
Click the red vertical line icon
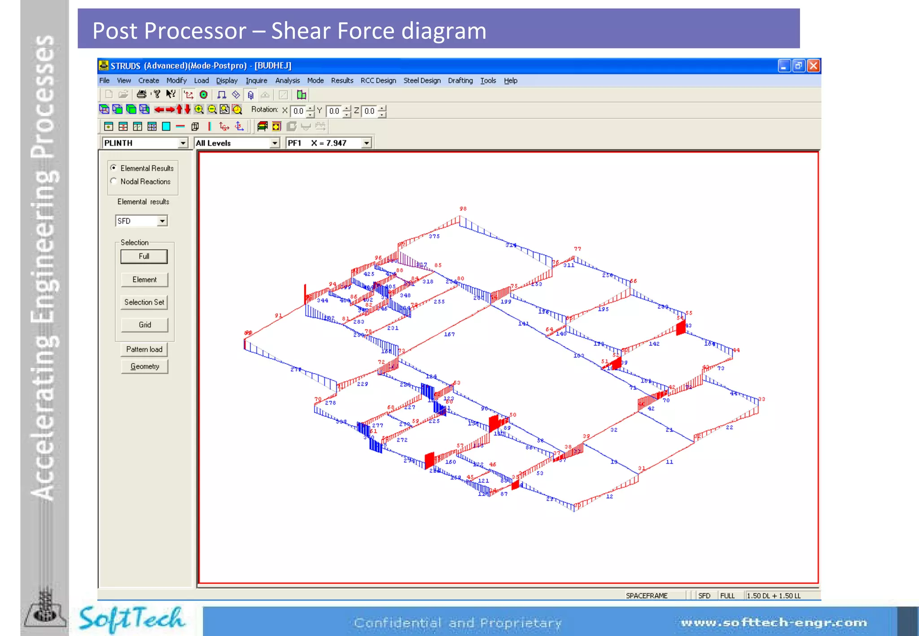point(209,126)
